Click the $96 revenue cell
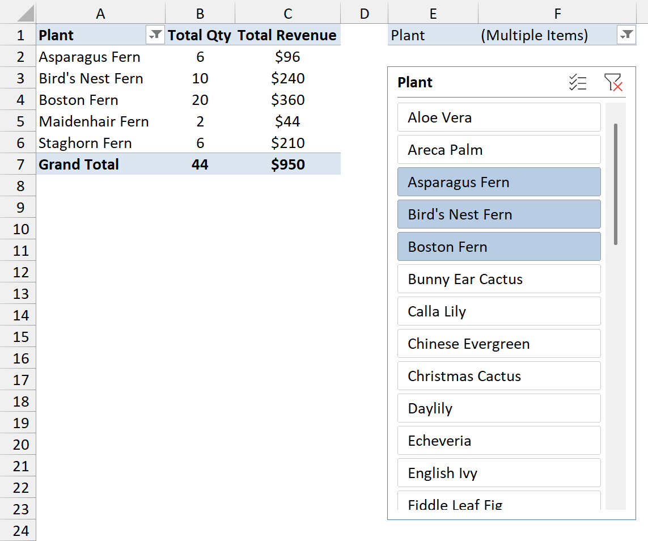The width and height of the screenshot is (648, 541). (x=287, y=57)
